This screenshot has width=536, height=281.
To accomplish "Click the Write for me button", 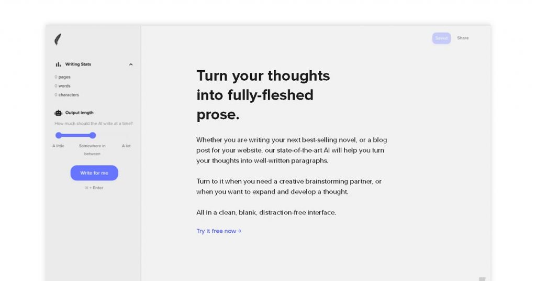I will click(x=94, y=173).
